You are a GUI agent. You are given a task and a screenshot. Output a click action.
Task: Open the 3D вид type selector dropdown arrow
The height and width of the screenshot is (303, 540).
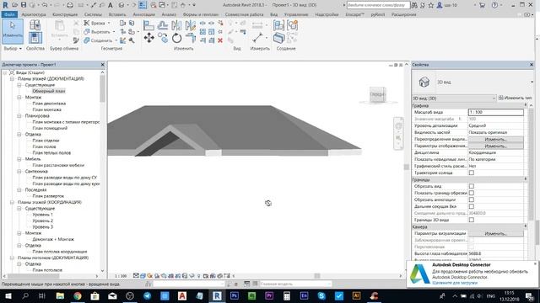pyautogui.click(x=532, y=82)
